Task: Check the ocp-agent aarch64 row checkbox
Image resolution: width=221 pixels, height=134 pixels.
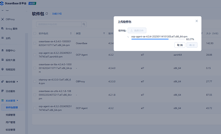Action: pos(35,54)
